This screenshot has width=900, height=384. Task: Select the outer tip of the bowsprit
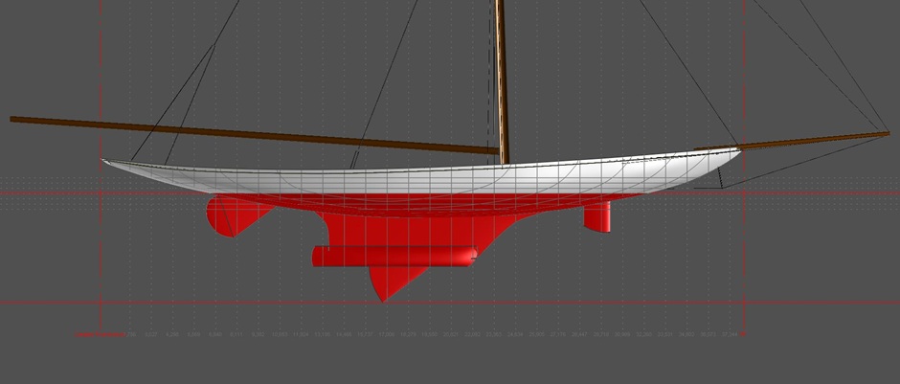(888, 133)
